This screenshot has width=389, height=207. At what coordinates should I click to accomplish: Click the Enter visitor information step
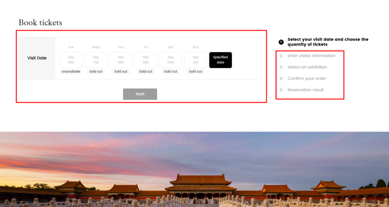coord(311,56)
